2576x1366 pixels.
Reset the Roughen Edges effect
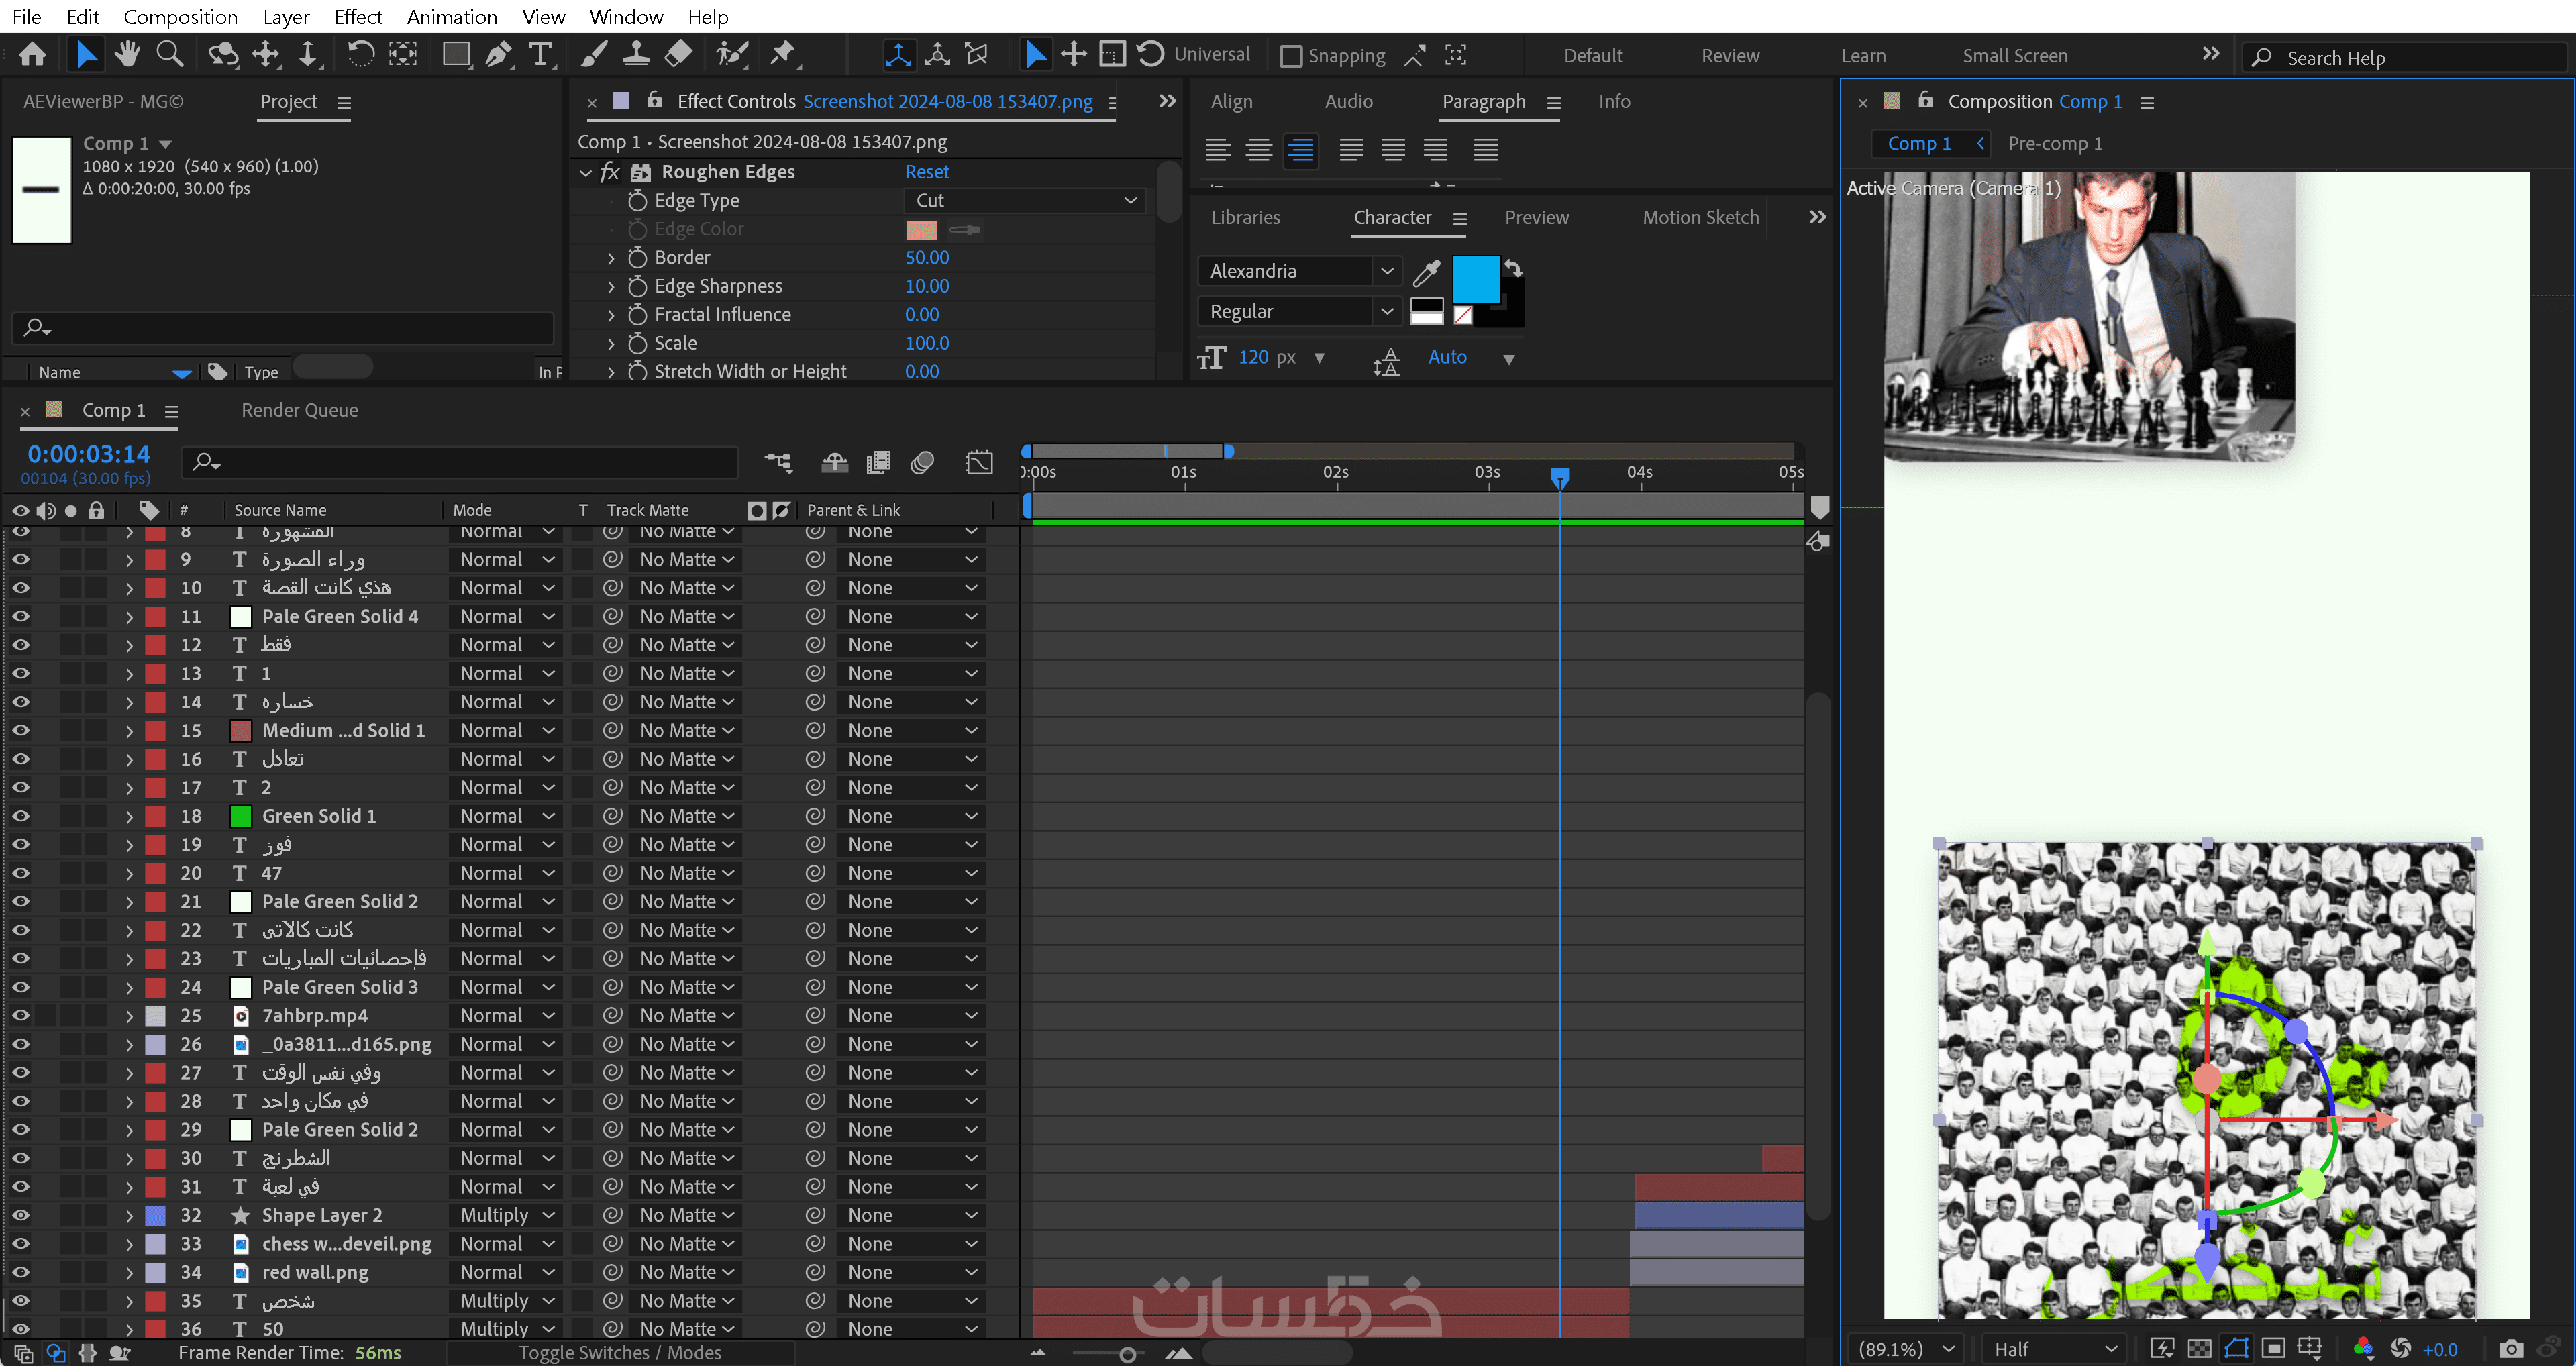pyautogui.click(x=926, y=172)
